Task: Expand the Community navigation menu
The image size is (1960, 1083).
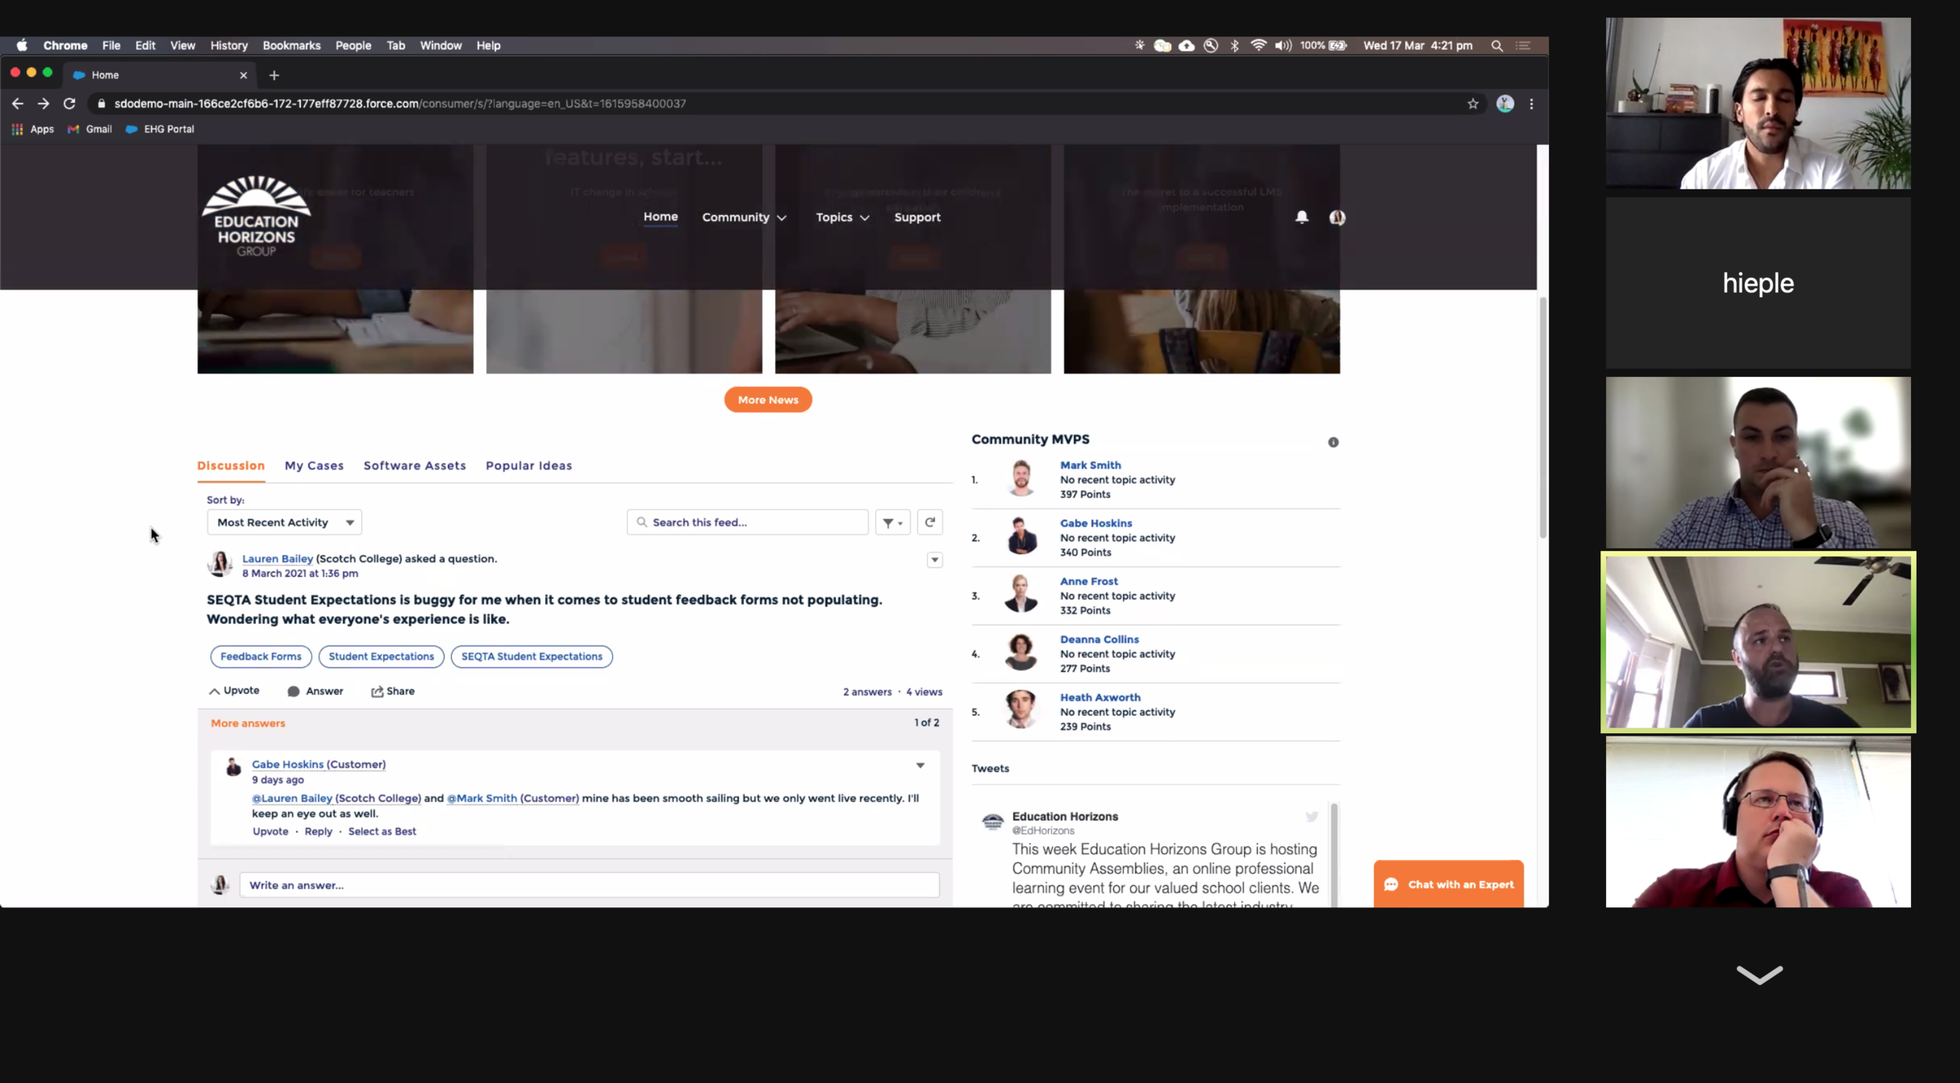Action: pyautogui.click(x=744, y=217)
